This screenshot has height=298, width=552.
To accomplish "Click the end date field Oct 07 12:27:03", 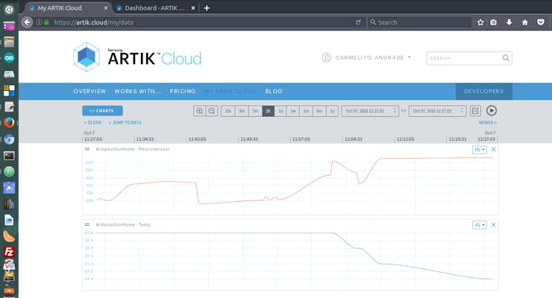I will [x=437, y=111].
